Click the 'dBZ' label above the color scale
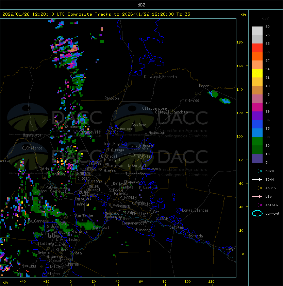Viewport: 283px width, 286px height. tap(265, 18)
